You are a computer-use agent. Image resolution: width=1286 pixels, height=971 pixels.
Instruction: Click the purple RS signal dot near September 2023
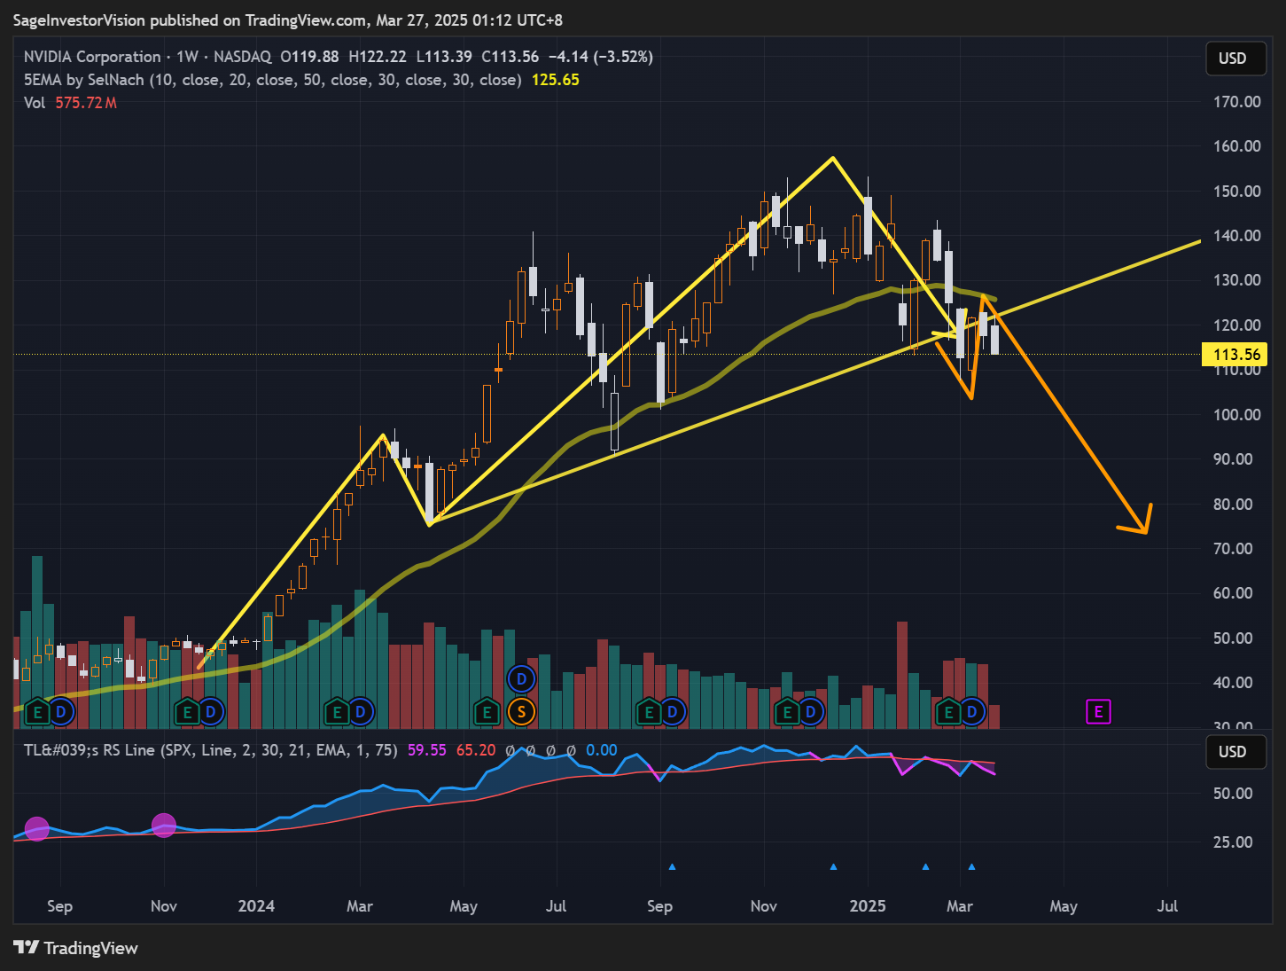pos(37,829)
